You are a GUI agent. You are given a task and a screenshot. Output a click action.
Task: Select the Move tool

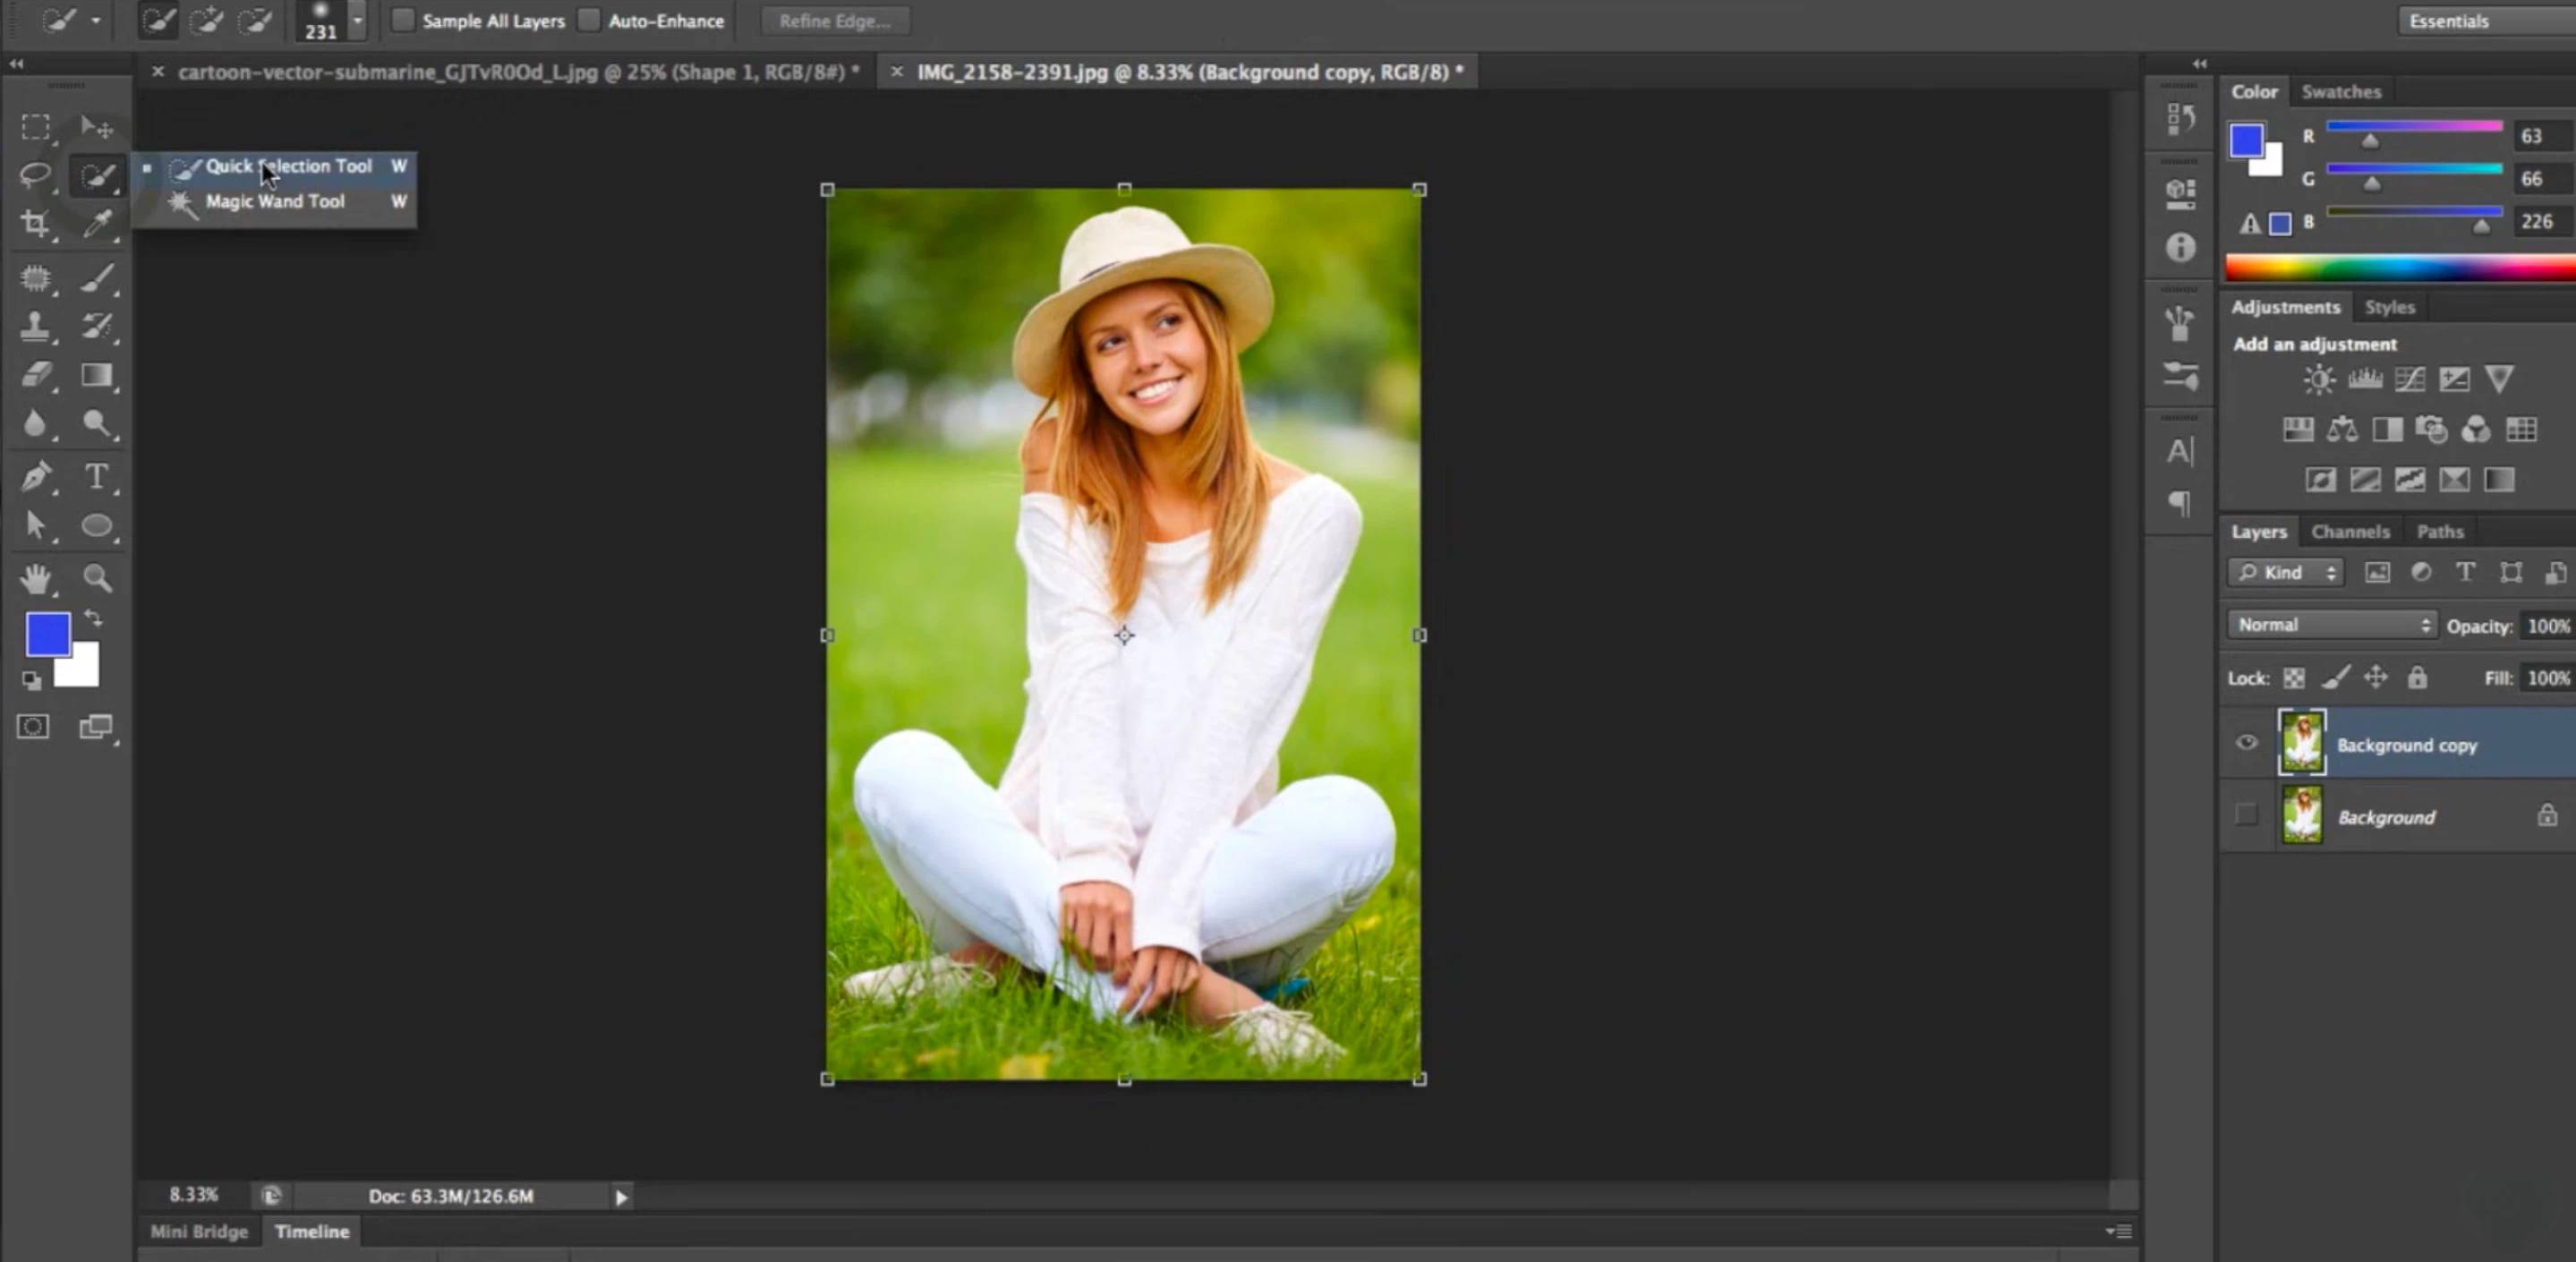tap(97, 127)
